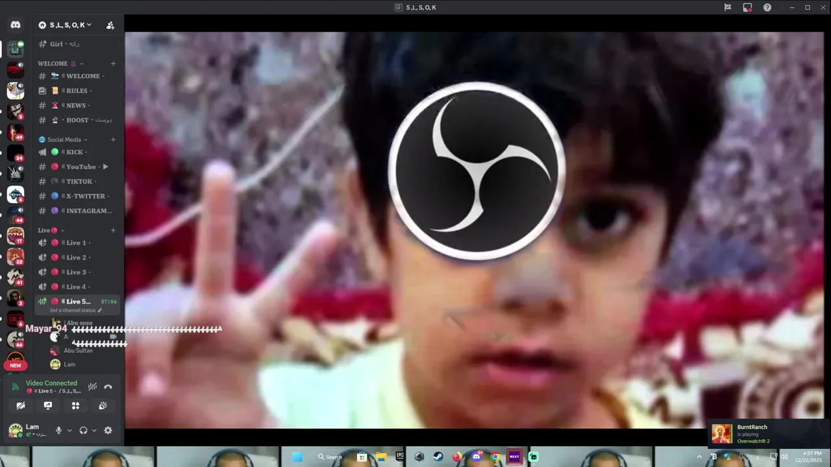Open the invite people icon beside server name

(110, 25)
